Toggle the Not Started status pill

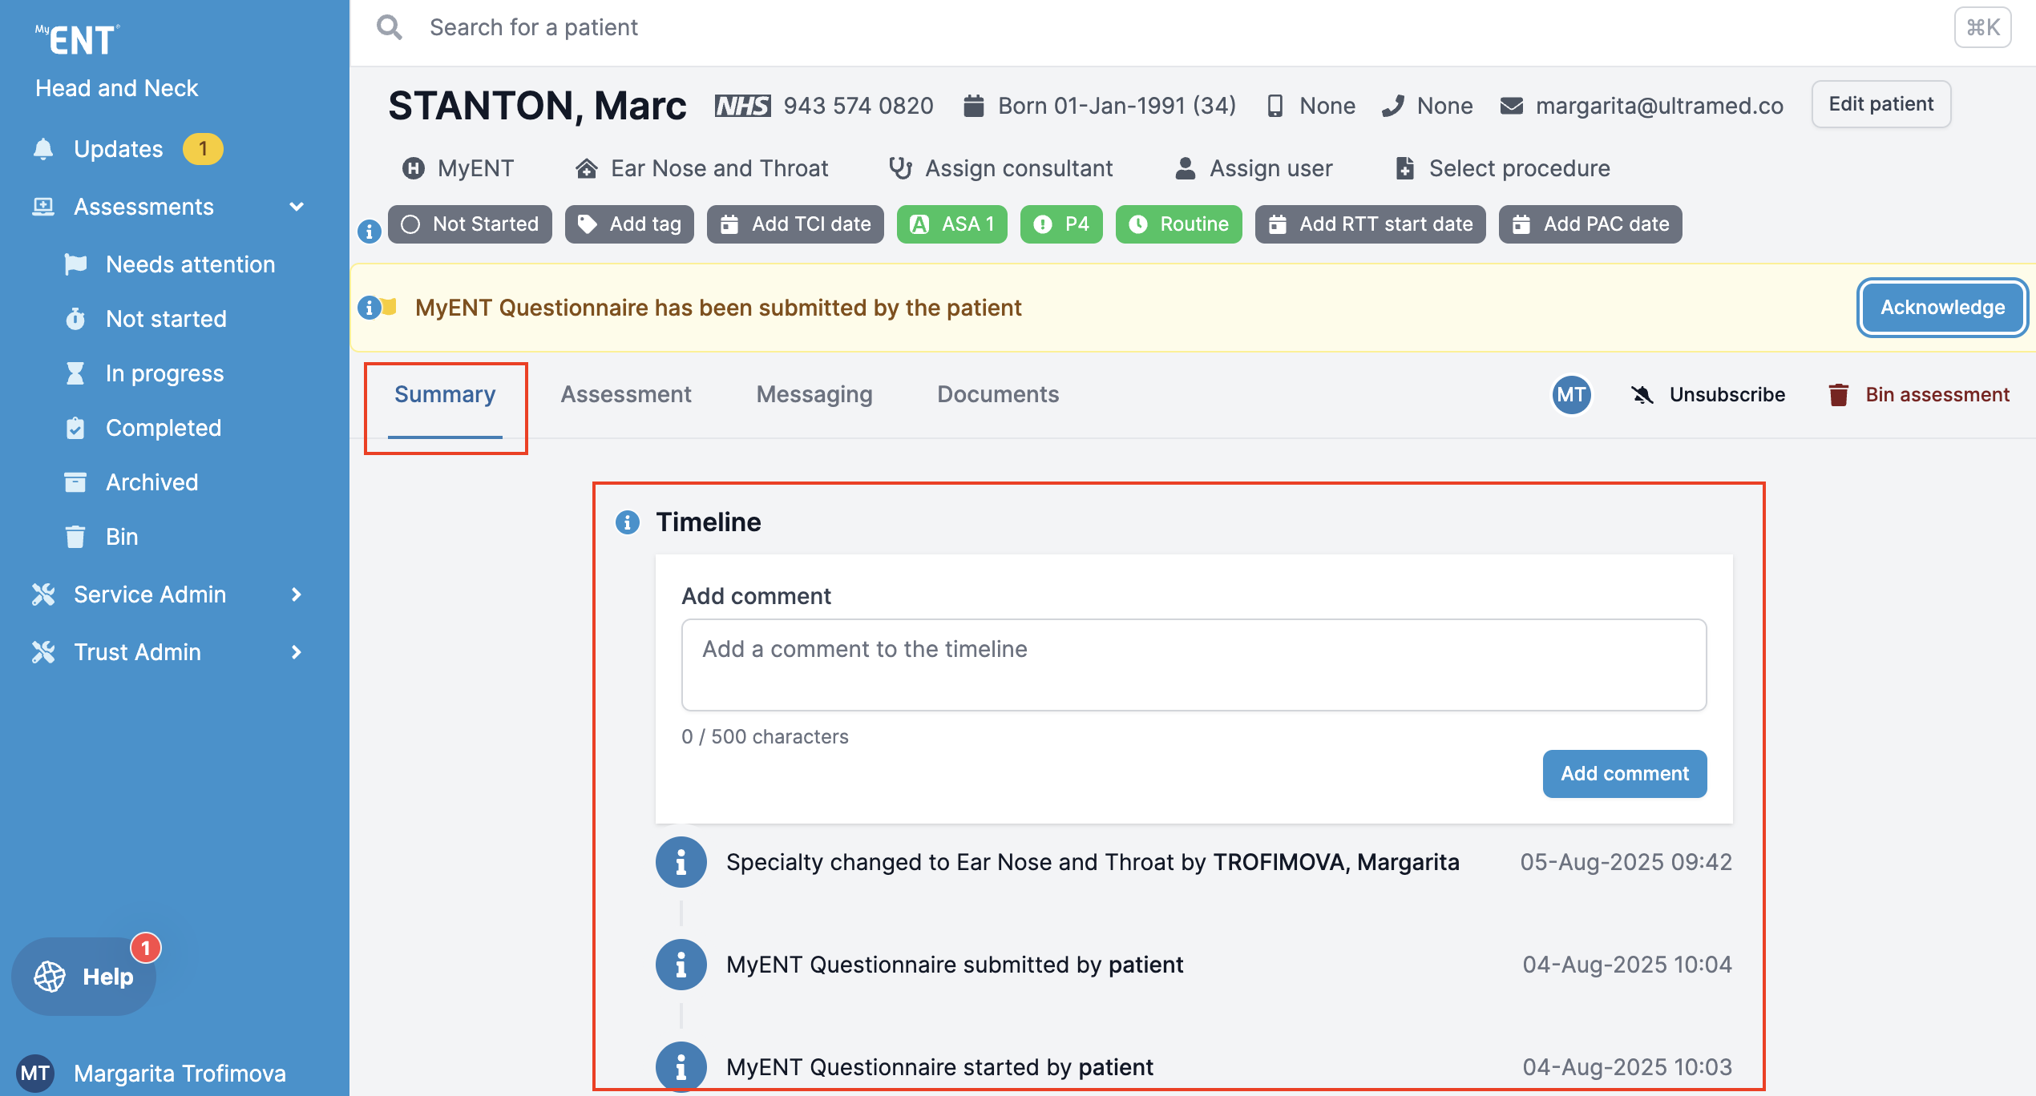pyautogui.click(x=470, y=224)
